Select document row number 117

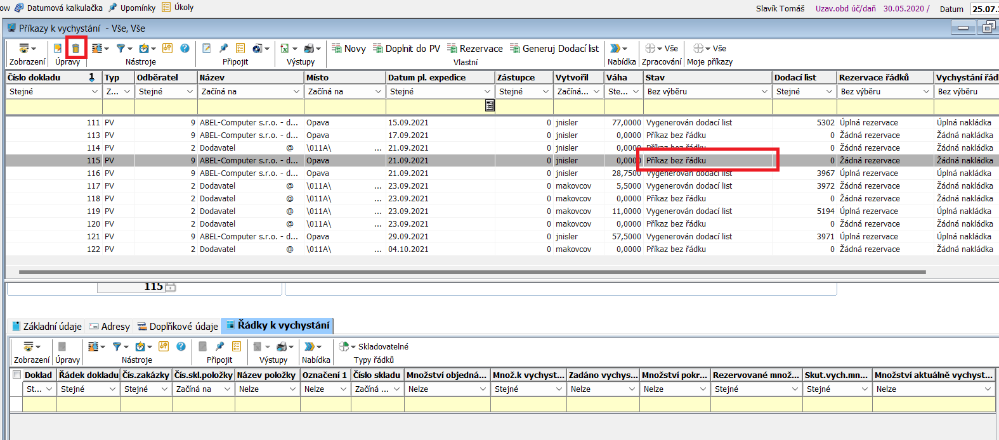tap(94, 186)
